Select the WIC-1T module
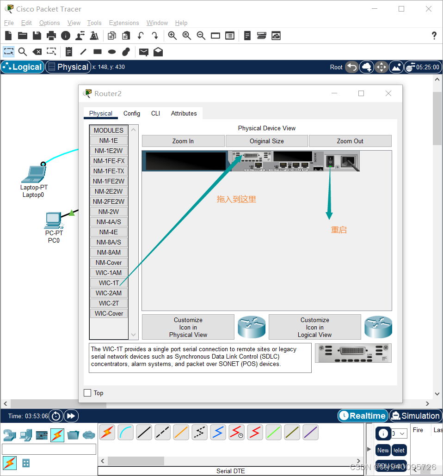The width and height of the screenshot is (443, 476). (x=109, y=283)
